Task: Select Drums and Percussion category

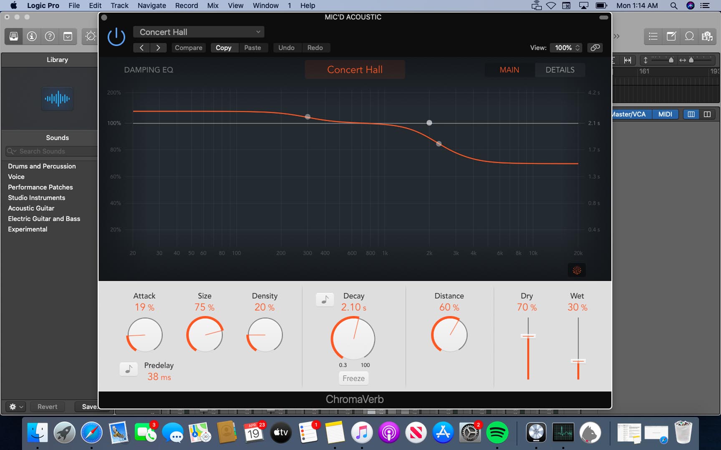Action: tap(42, 166)
